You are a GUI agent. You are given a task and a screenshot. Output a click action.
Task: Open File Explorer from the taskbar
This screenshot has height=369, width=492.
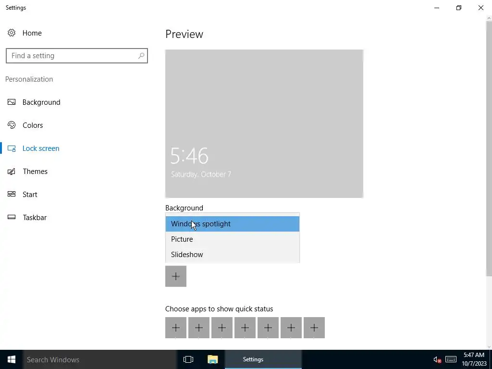pos(213,359)
